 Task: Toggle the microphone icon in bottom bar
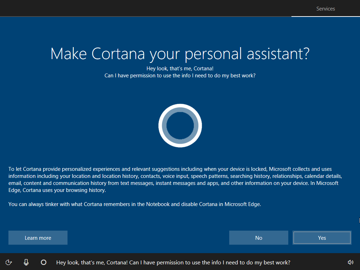(26, 262)
